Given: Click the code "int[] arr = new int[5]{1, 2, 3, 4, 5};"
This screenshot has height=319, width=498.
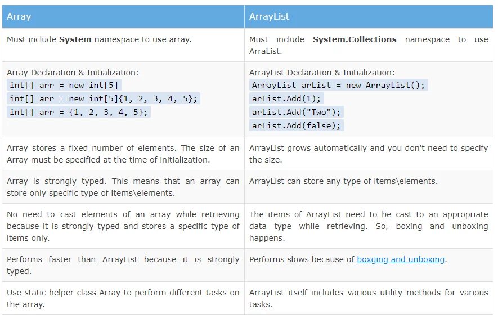Looking at the screenshot, I should (x=104, y=98).
